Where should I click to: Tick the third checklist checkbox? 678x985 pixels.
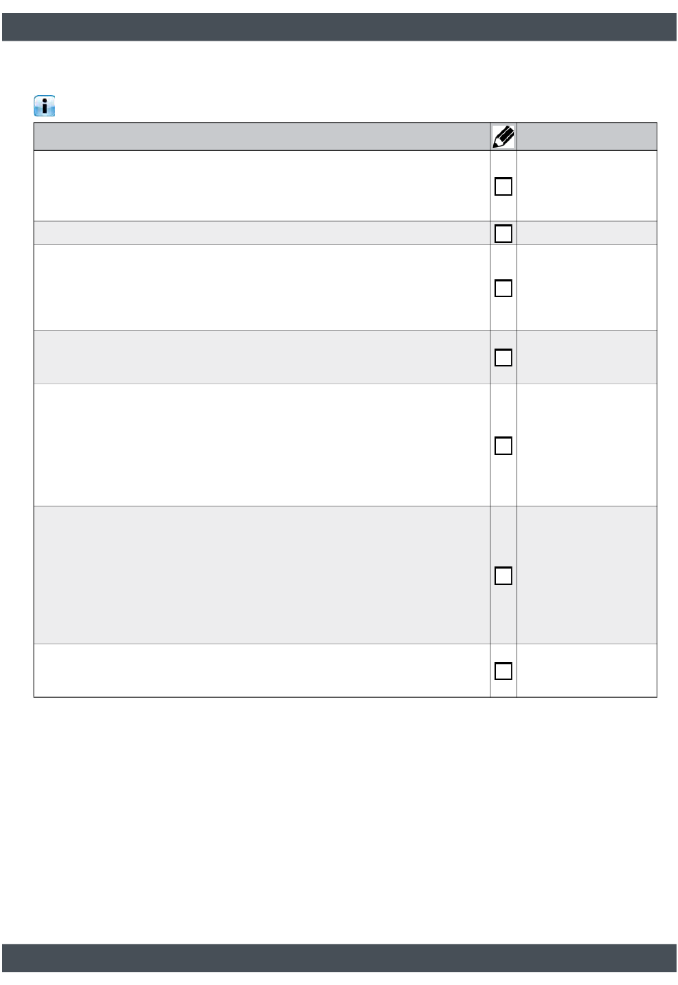tap(503, 288)
